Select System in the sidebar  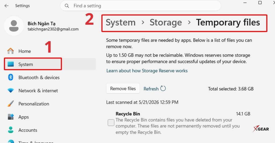pos(50,64)
